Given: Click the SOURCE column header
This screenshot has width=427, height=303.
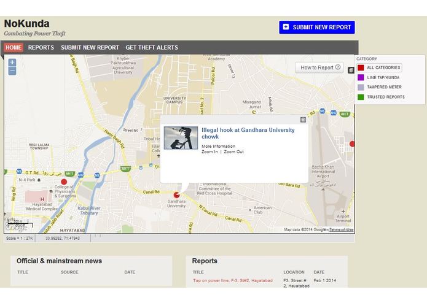Looking at the screenshot, I should pos(69,272).
